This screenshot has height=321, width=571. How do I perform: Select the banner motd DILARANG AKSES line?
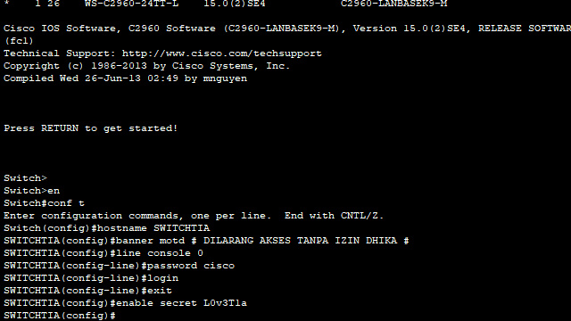(x=206, y=241)
